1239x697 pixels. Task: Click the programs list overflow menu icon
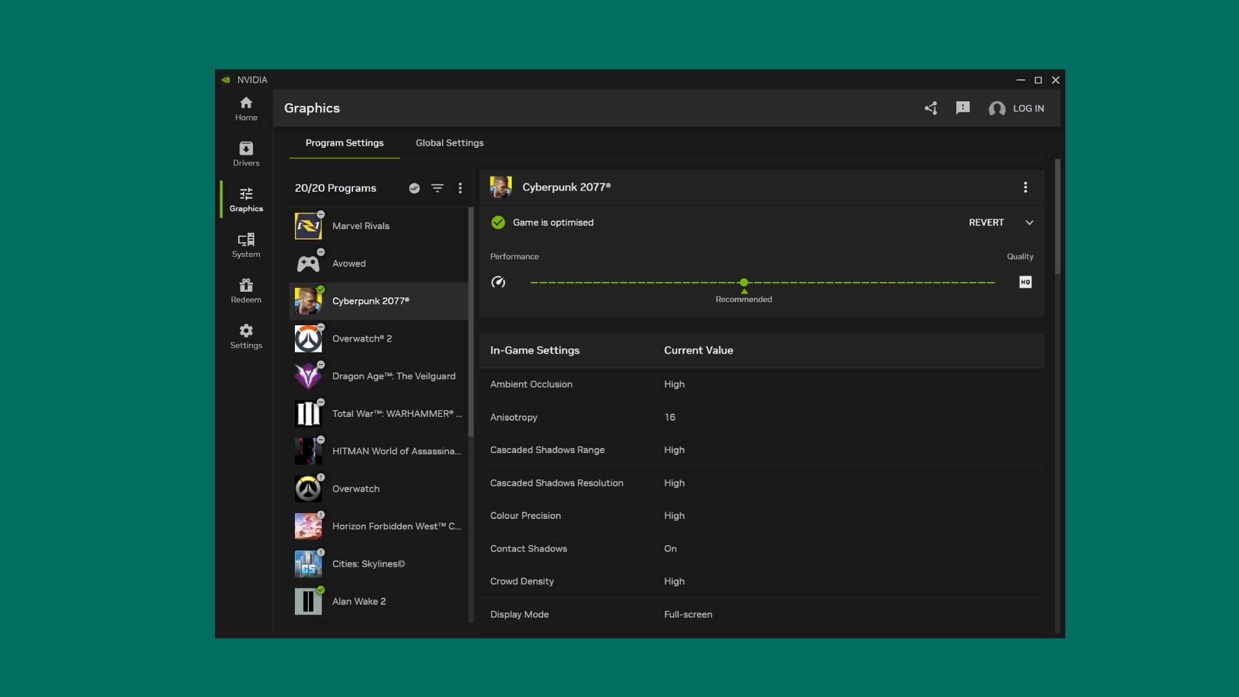[x=459, y=188]
